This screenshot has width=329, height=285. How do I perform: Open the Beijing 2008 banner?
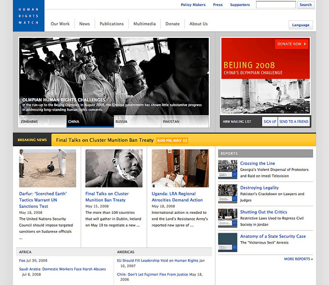point(265,76)
